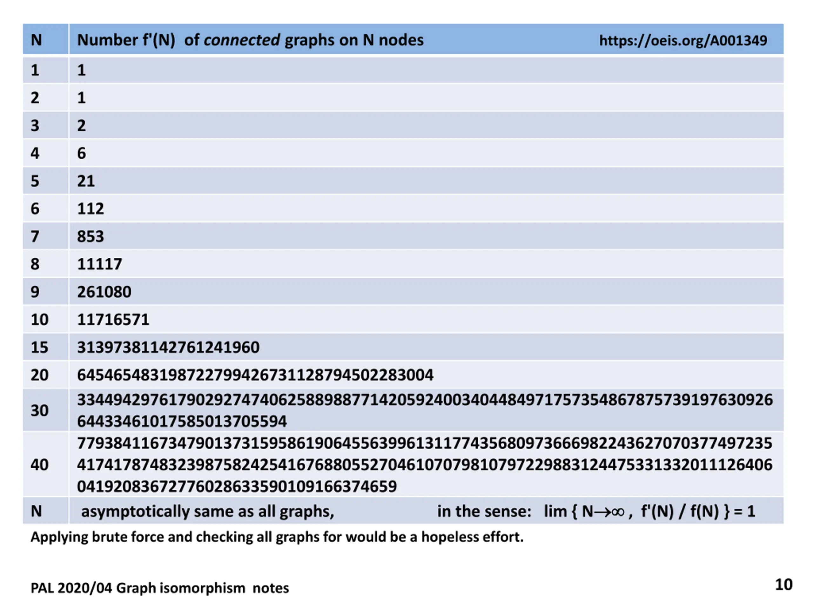Click the slide page number 10
The image size is (813, 610).
point(783,585)
